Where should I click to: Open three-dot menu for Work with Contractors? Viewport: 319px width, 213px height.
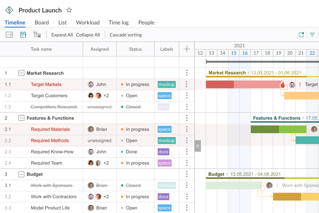tap(186, 196)
